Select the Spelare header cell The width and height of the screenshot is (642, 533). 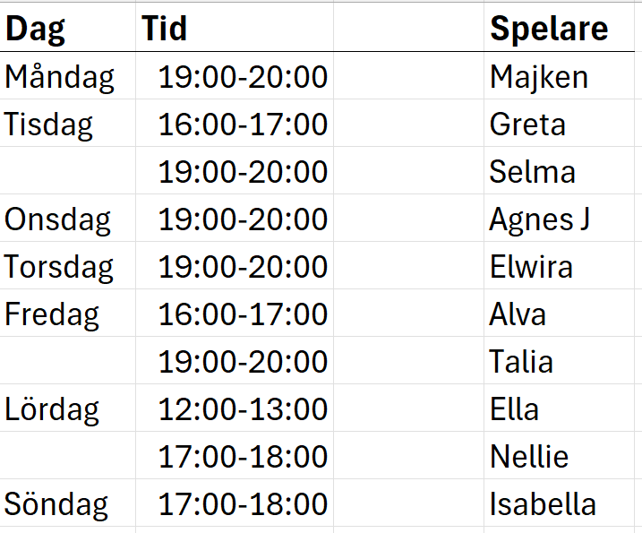click(x=548, y=29)
